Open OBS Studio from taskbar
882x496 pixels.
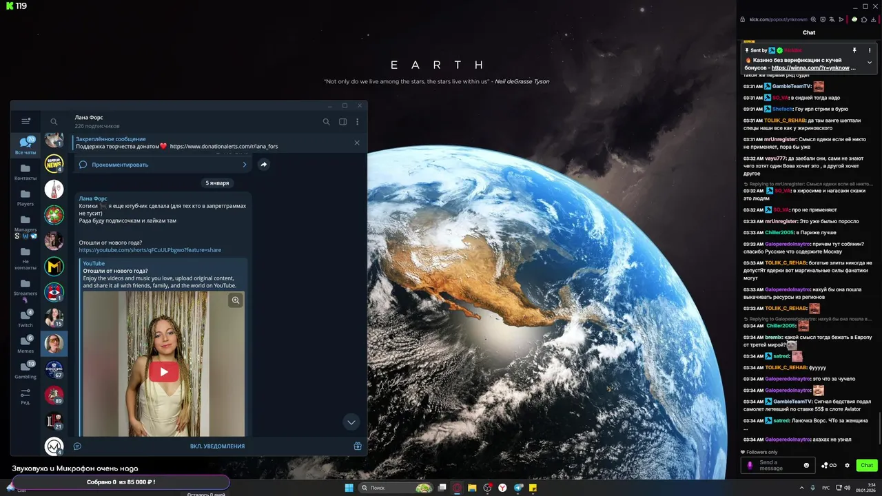487,488
